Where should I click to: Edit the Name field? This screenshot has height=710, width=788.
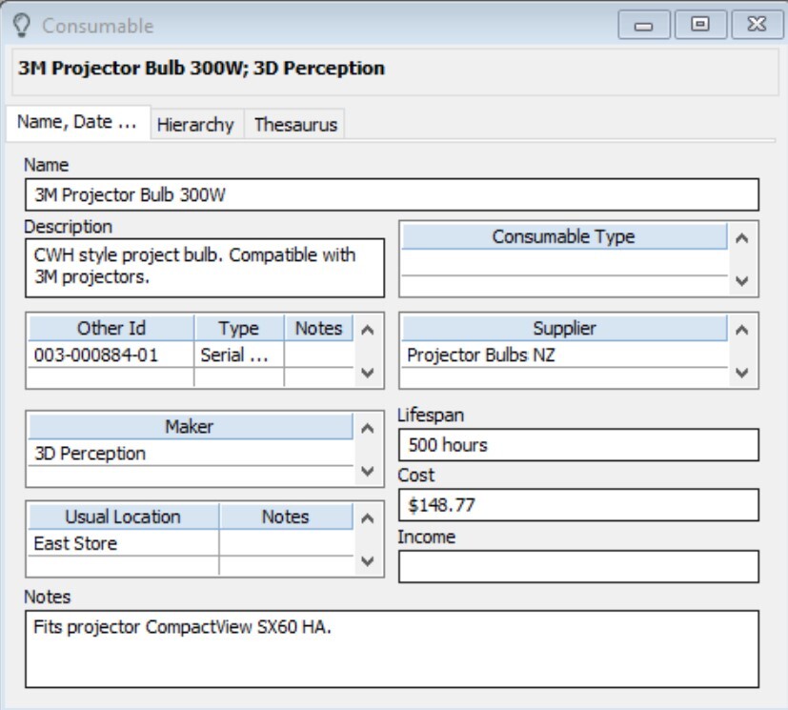coord(392,194)
